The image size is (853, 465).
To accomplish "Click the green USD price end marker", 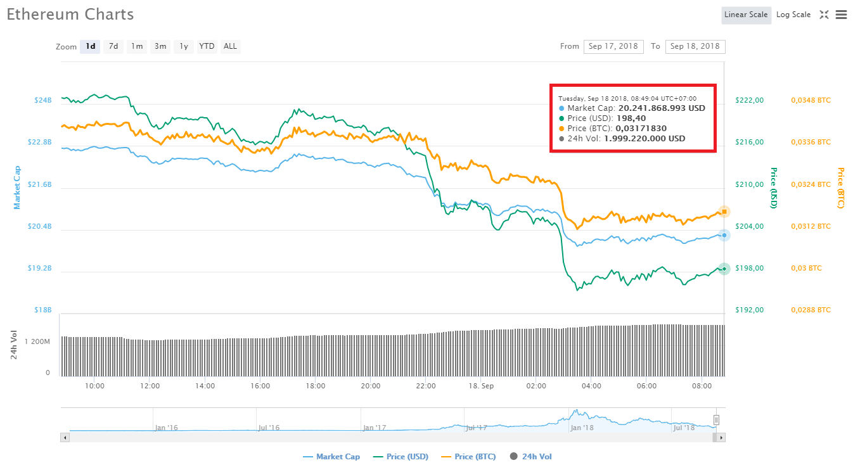I will [x=724, y=269].
